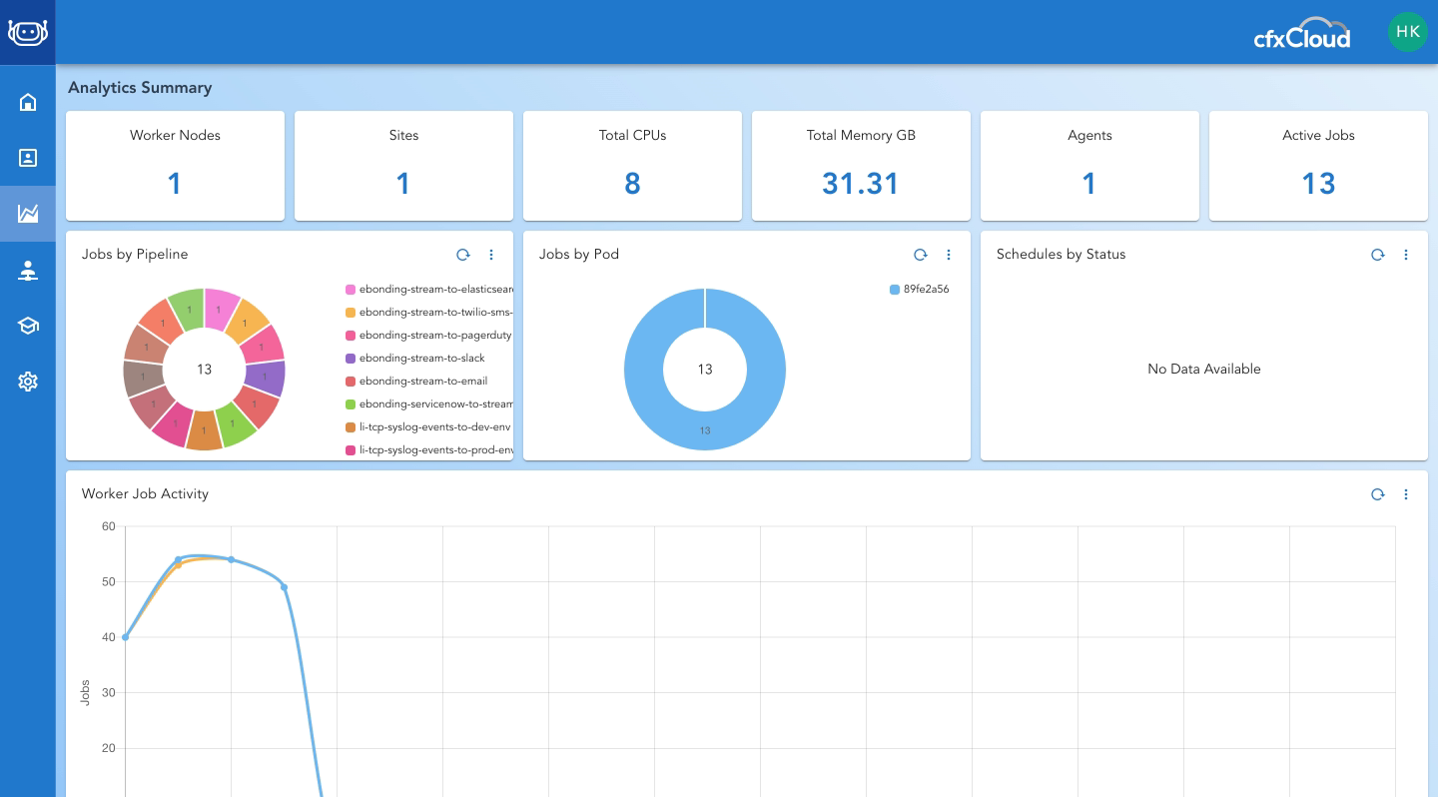Image resolution: width=1438 pixels, height=797 pixels.
Task: Toggle ebonding-stream-to-email legend item
Action: coord(416,382)
